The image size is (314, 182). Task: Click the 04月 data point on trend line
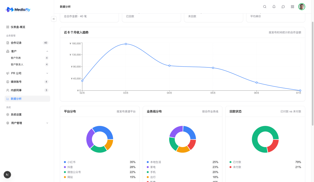pyautogui.click(x=170, y=66)
